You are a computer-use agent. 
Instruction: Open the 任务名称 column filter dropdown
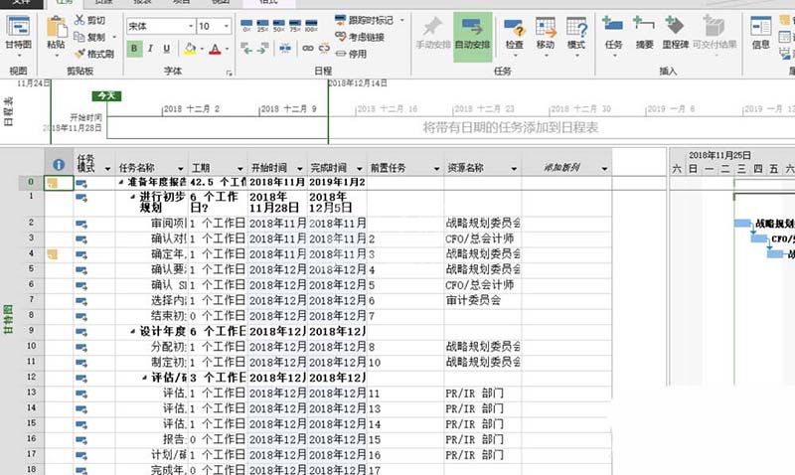(x=181, y=168)
